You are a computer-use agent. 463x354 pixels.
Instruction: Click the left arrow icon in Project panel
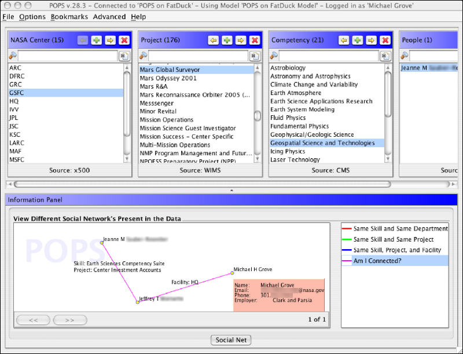pyautogui.click(x=213, y=40)
